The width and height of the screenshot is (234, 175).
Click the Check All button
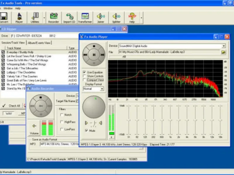[11, 106]
